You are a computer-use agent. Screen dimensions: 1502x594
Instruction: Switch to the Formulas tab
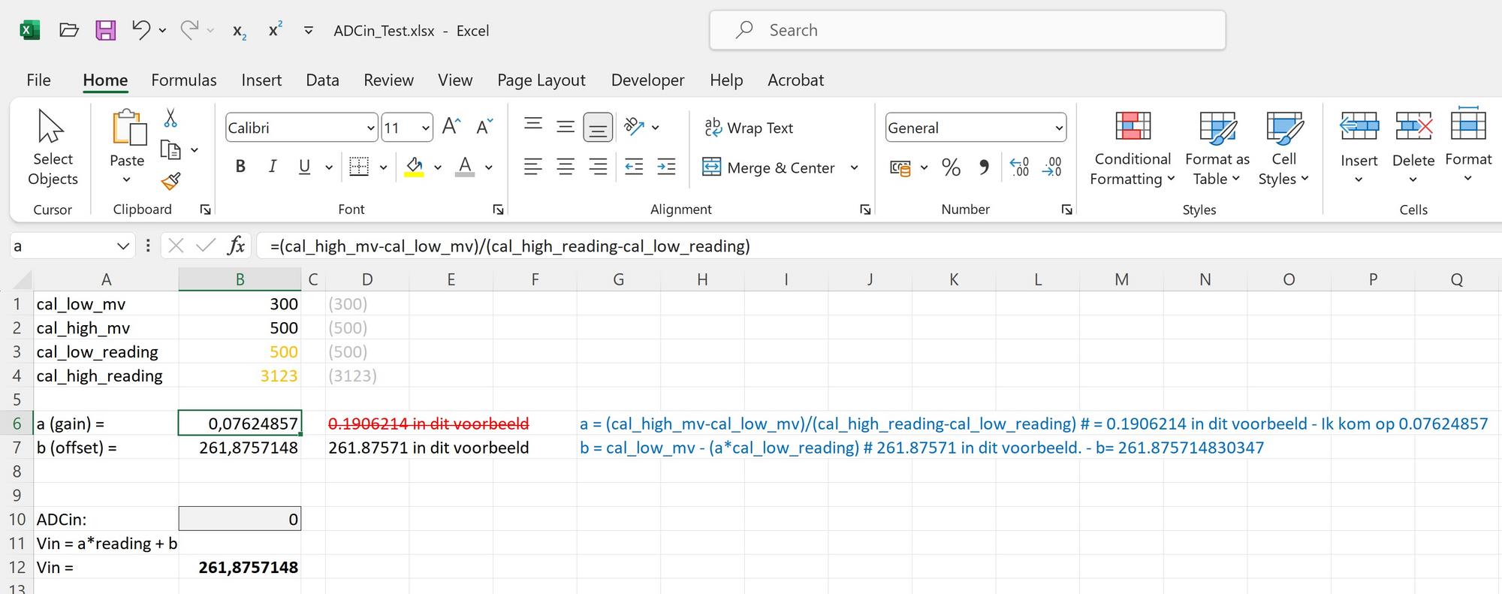184,80
